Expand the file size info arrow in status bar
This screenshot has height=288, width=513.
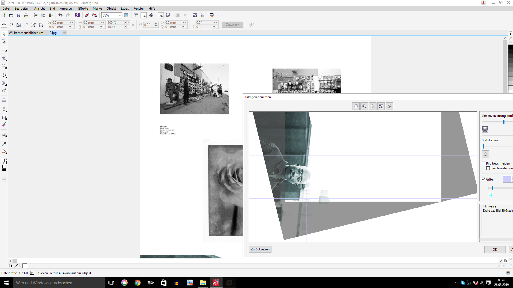coord(32,273)
